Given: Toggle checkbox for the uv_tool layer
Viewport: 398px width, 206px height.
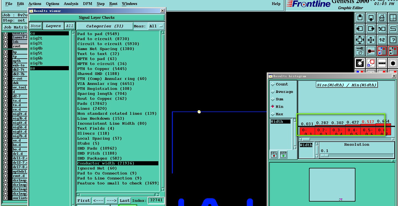Looking at the screenshot, I should point(6,87).
